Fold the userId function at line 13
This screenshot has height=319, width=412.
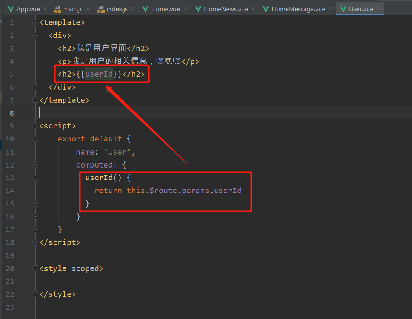point(35,178)
